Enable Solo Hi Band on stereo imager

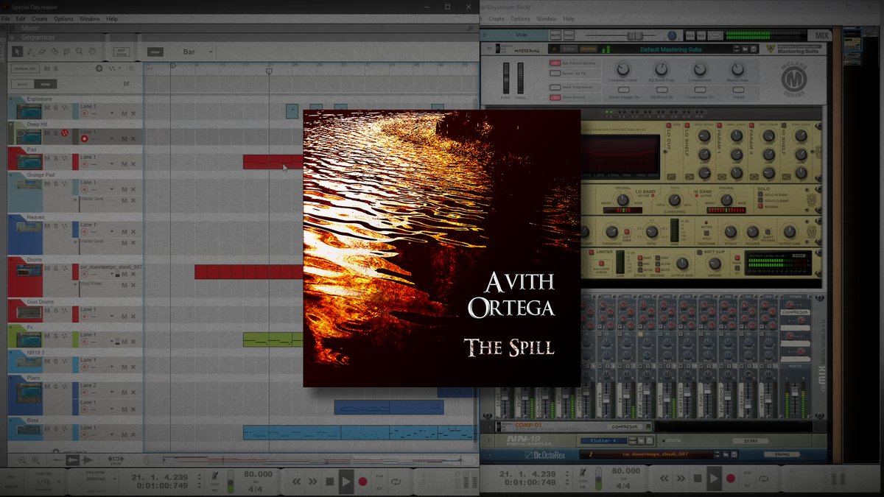point(762,194)
